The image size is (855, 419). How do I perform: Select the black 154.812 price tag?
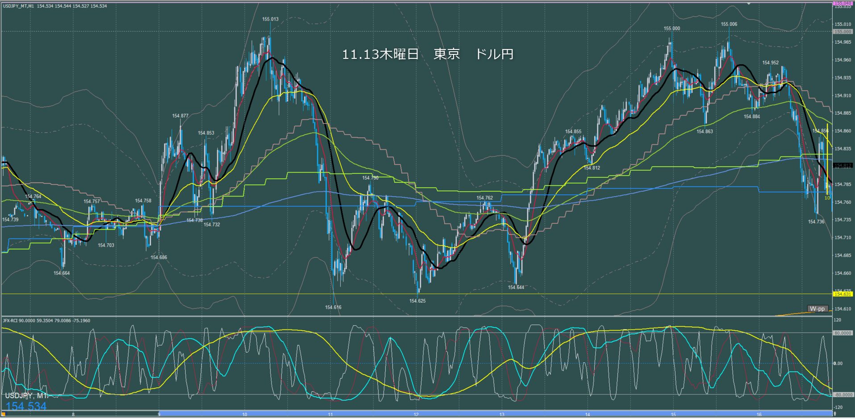(843, 165)
